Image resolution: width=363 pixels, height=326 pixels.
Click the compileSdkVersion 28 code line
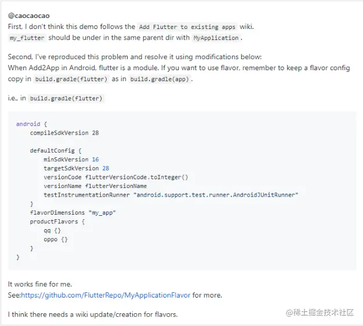pos(64,133)
